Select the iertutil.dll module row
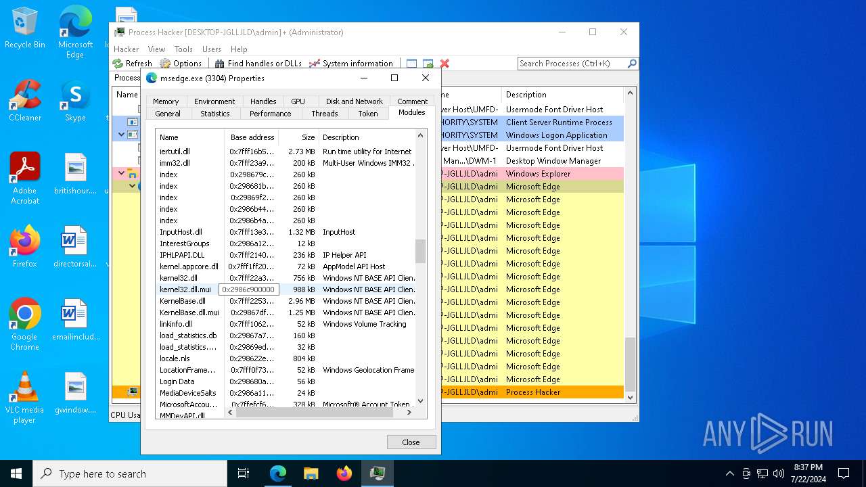The width and height of the screenshot is (866, 487). click(x=286, y=152)
